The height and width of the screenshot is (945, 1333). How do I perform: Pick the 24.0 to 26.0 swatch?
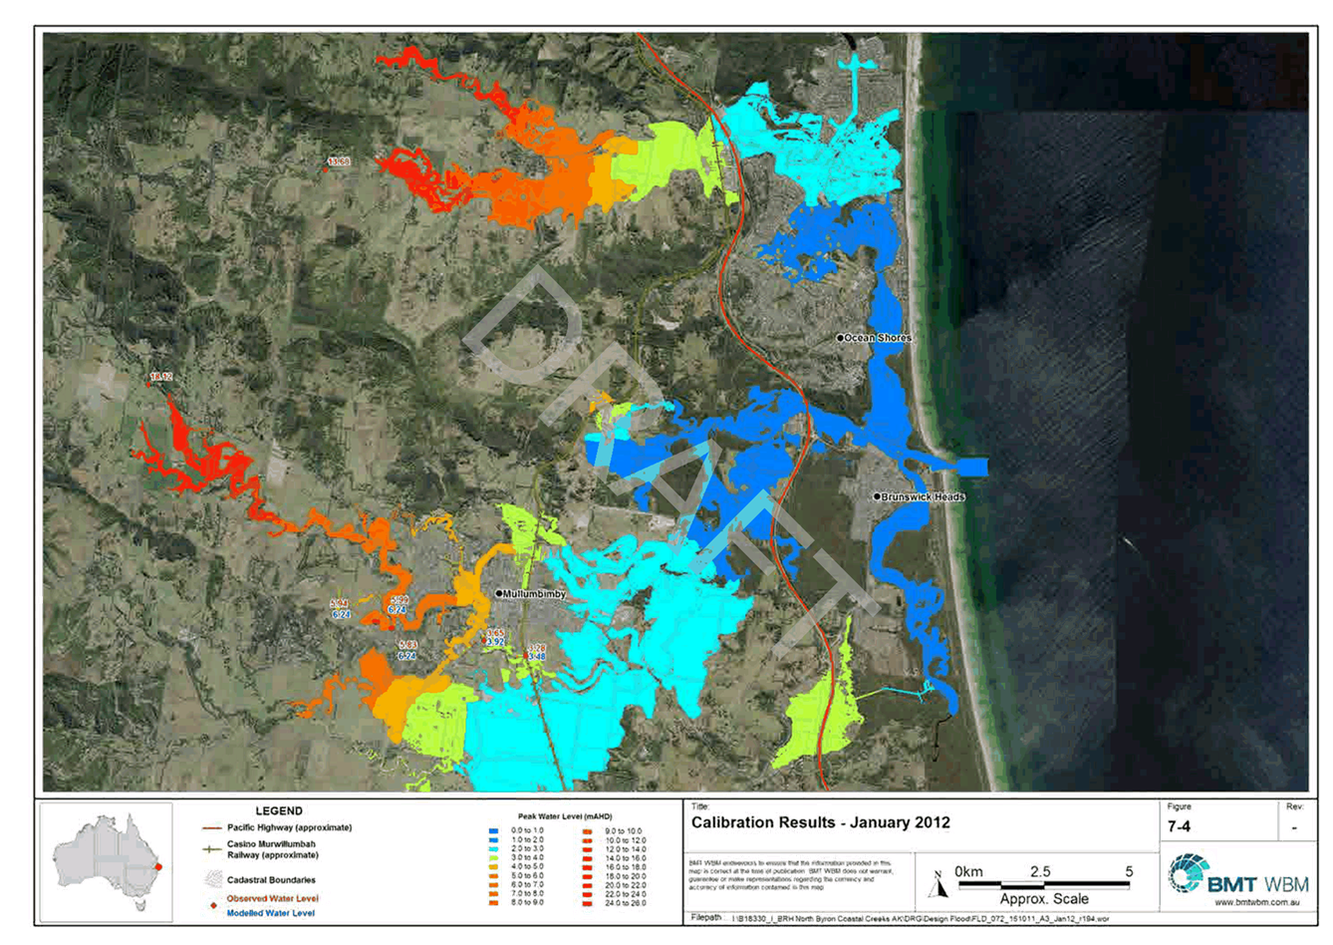tap(587, 903)
